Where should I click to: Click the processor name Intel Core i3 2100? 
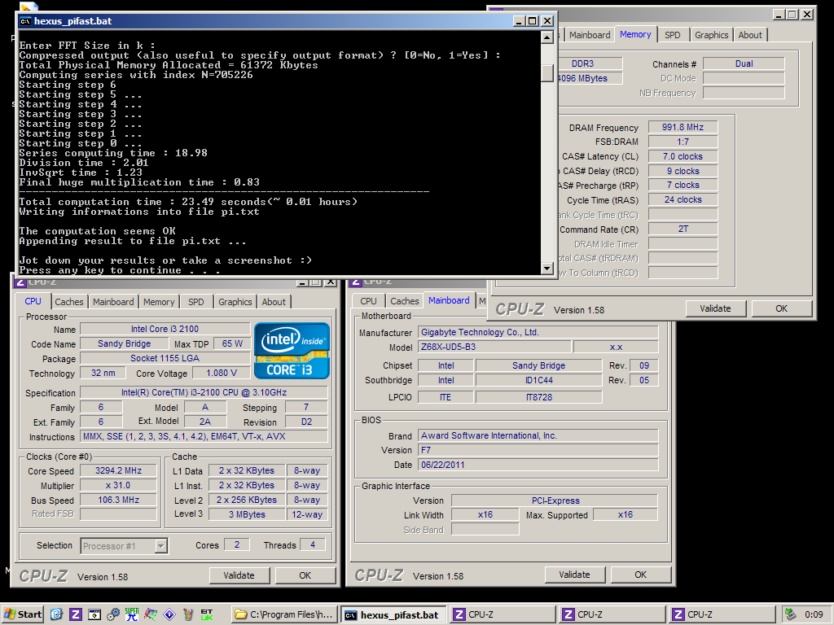[165, 329]
